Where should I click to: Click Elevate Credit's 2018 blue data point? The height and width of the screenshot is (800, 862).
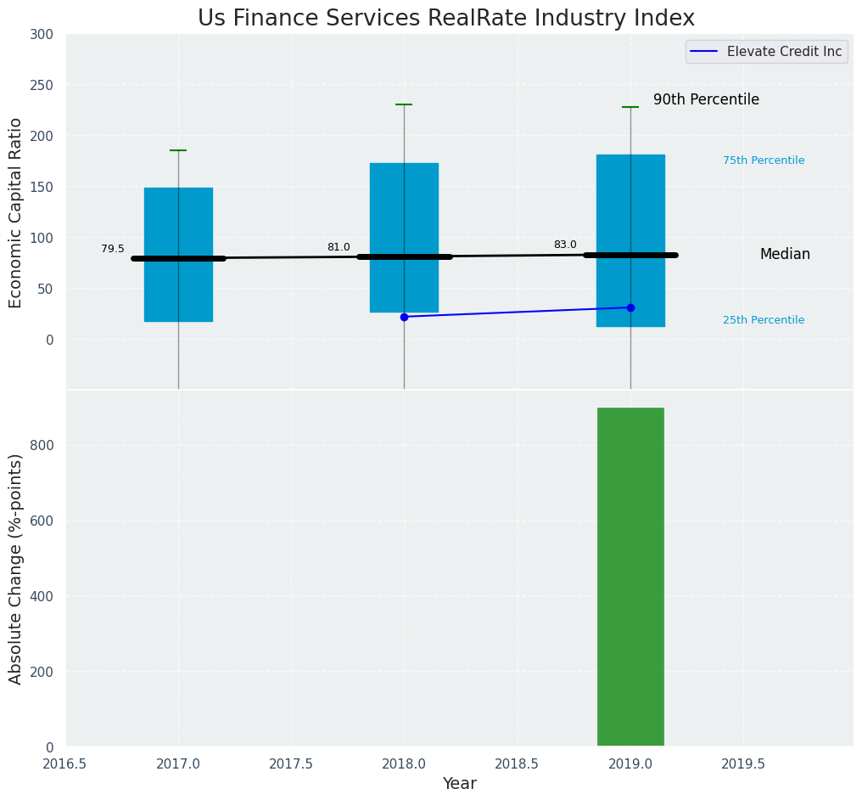pyautogui.click(x=404, y=317)
